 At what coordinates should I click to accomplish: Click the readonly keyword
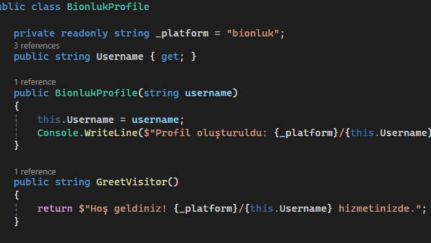click(x=84, y=33)
